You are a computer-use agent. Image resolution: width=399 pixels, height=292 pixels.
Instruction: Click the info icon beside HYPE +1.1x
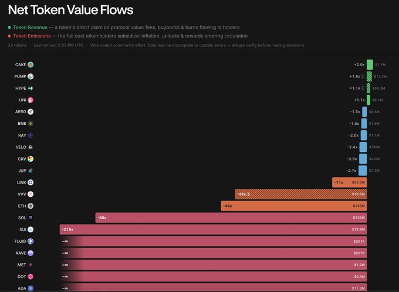[363, 89]
